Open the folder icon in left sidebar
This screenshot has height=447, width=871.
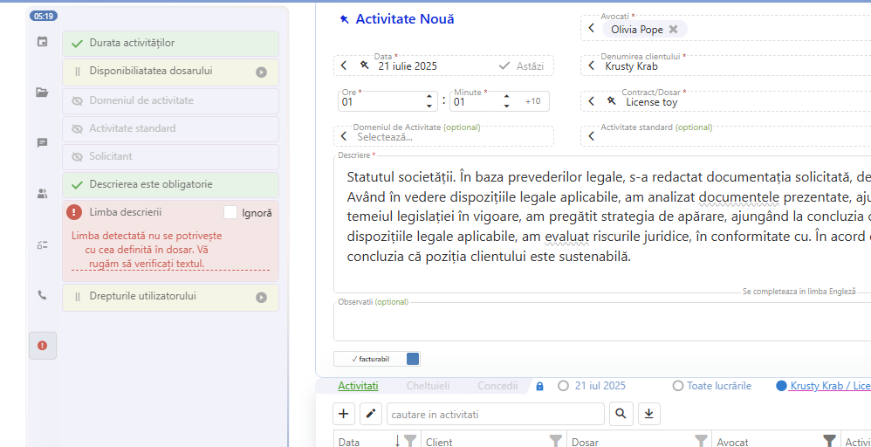tap(42, 93)
